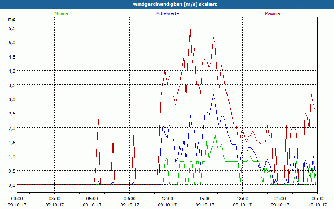Click the 03:00 time axis label
The height and width of the screenshot is (209, 334).
pos(55,199)
